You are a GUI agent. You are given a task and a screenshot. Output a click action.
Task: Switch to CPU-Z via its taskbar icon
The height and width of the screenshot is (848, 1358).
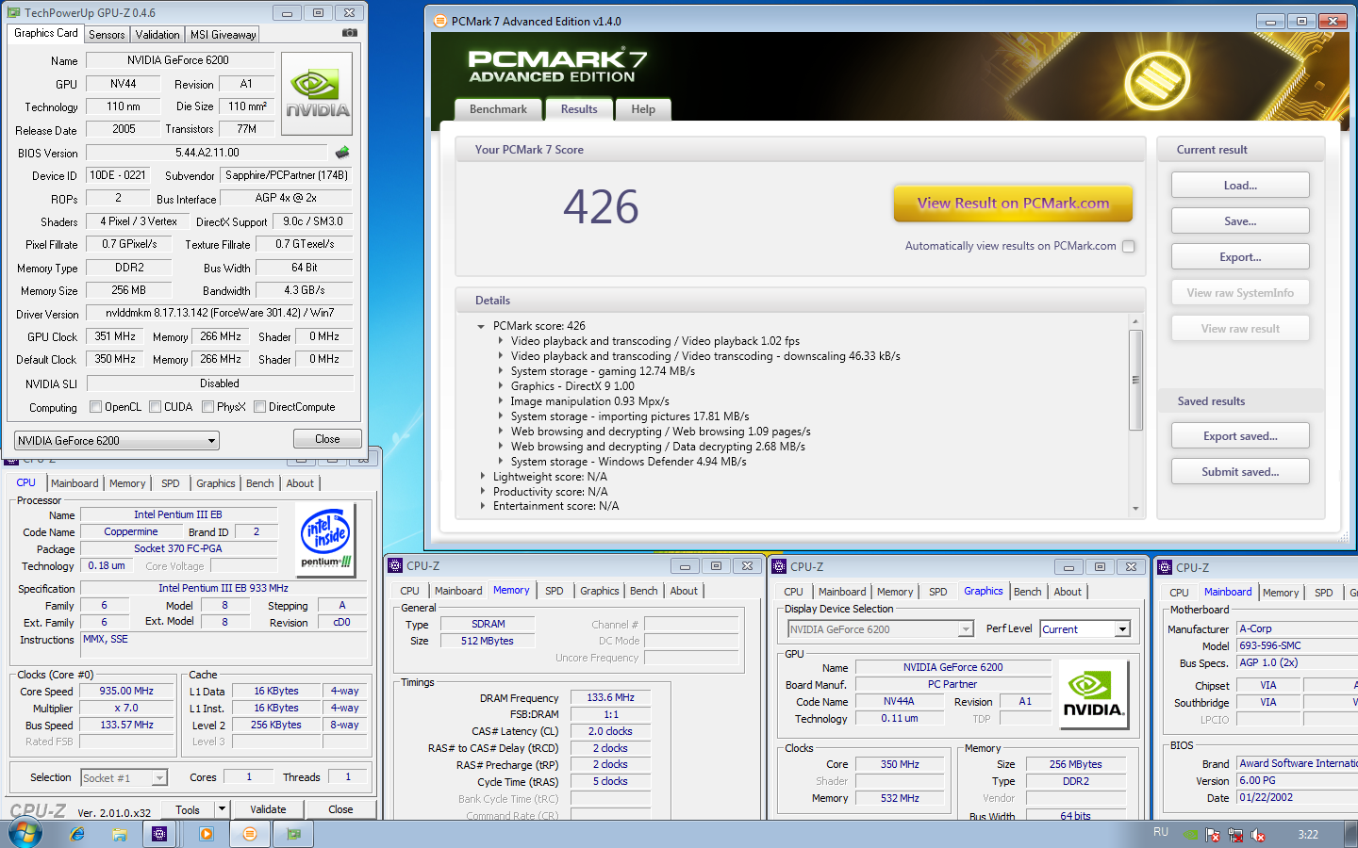(x=159, y=834)
